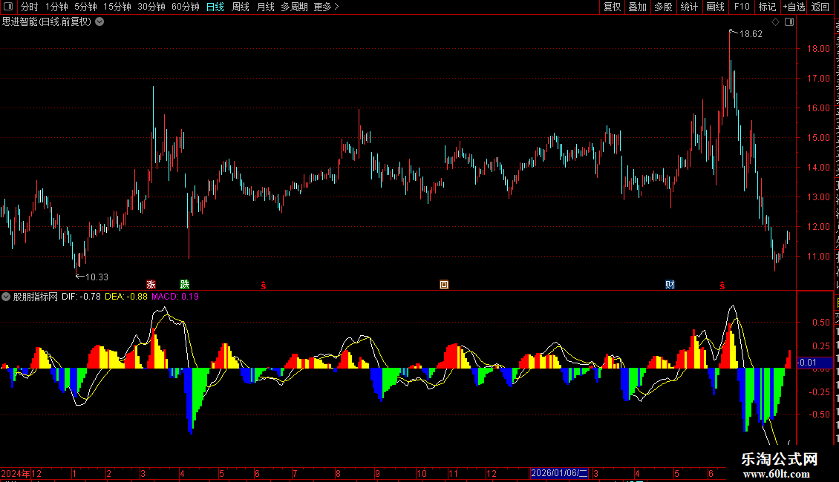Viewport: 839px width, 482px height.
Task: Open dropdown beside 思进智能 chart title
Action: click(99, 22)
